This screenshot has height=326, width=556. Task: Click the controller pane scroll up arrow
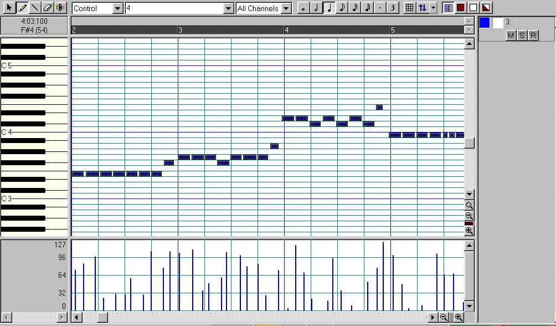(x=469, y=246)
